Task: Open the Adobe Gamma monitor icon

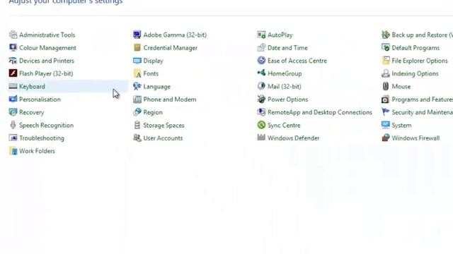Action: tap(137, 35)
